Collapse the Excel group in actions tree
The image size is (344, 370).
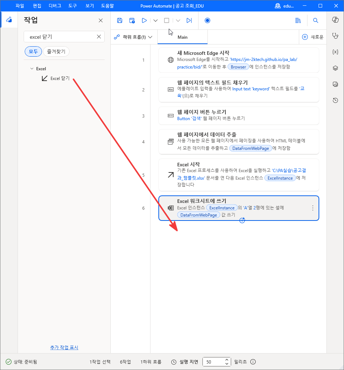point(32,69)
